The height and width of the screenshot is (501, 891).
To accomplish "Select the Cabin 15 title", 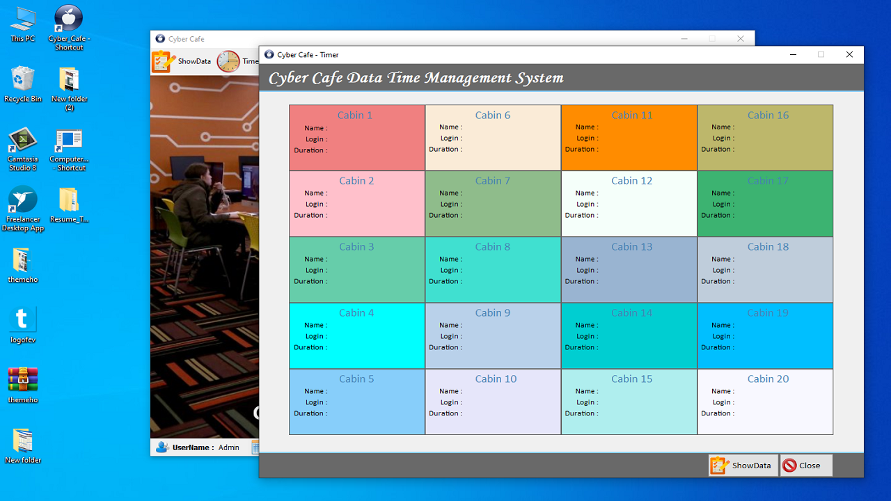I will click(632, 379).
